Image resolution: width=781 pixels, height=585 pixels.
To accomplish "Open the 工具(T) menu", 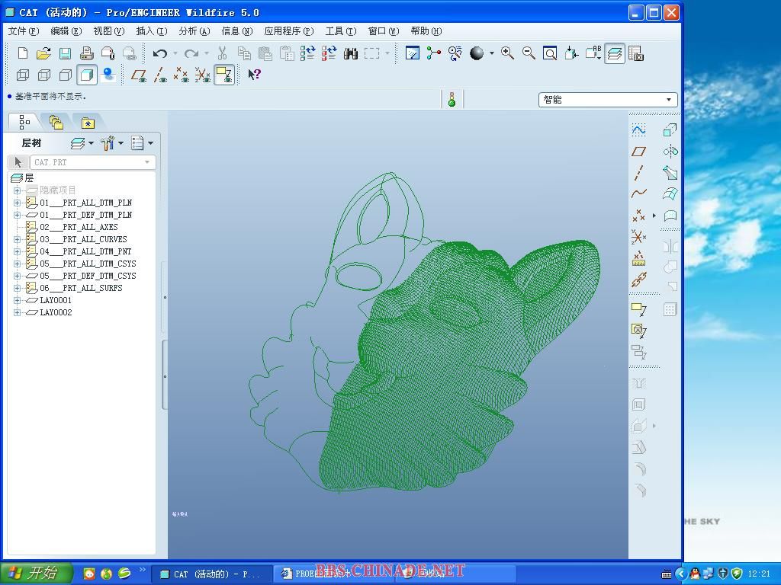I will 341,31.
